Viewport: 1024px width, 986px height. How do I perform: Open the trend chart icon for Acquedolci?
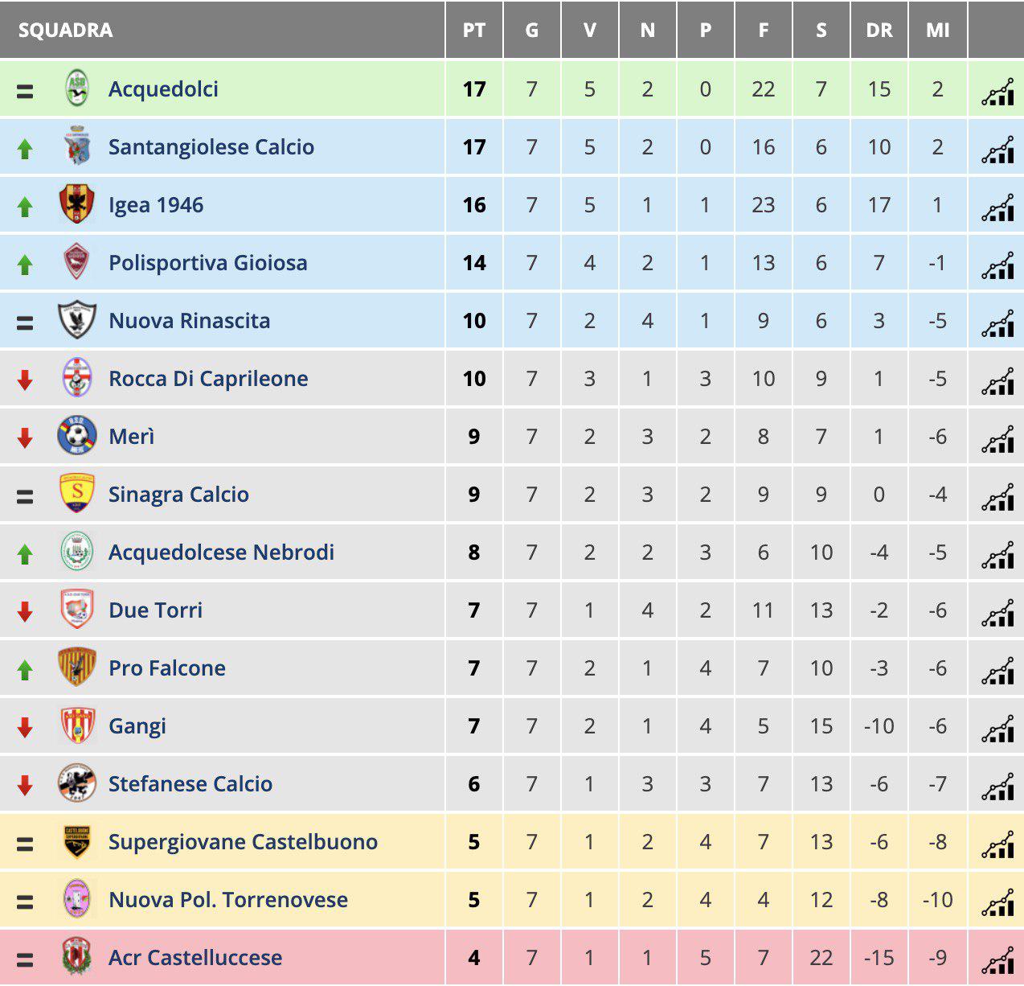click(997, 92)
